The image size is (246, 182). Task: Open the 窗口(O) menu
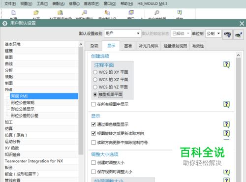110,3
